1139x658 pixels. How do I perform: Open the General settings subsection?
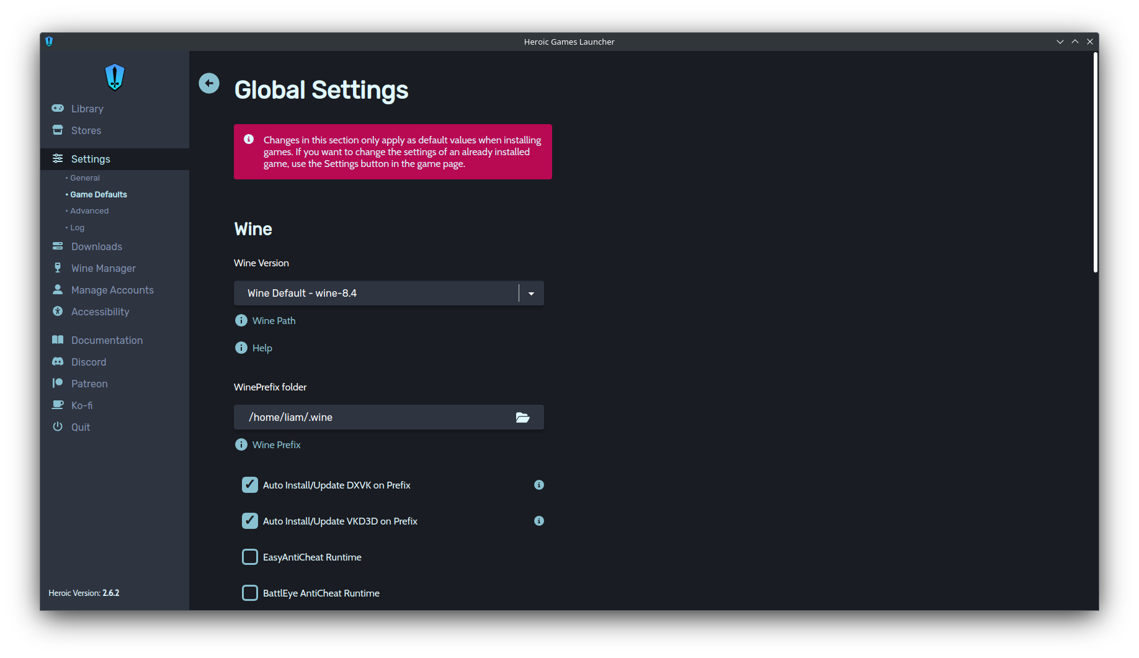coord(85,178)
